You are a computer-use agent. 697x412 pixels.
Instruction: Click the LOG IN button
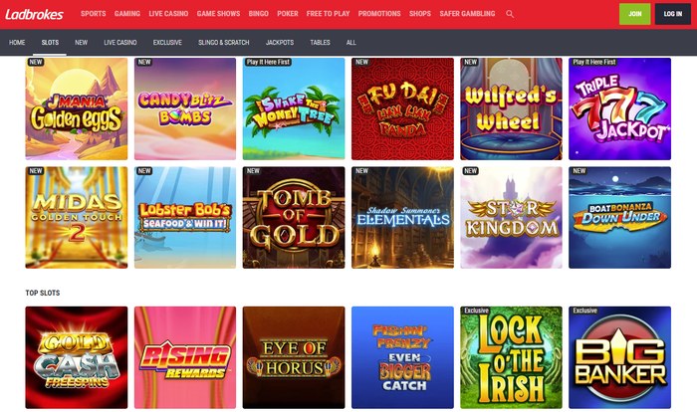(672, 14)
